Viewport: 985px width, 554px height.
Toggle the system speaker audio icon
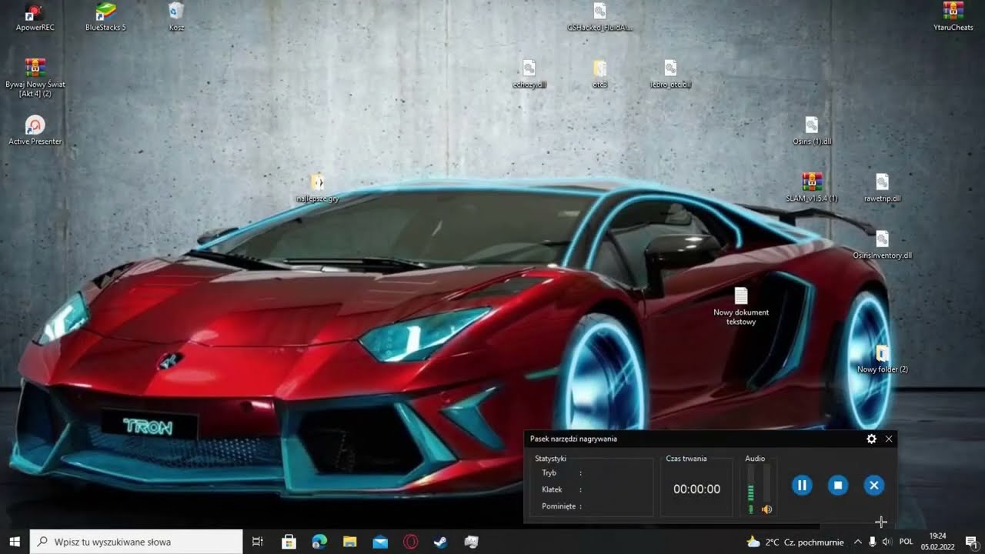pos(766,509)
